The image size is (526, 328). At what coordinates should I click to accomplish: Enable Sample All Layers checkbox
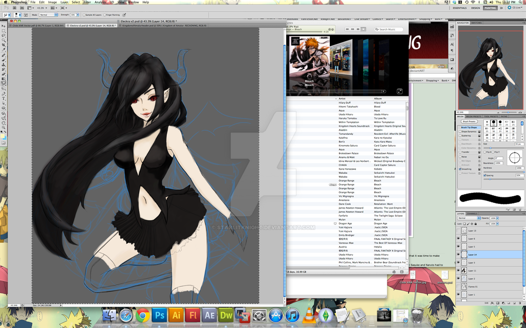(x=84, y=15)
